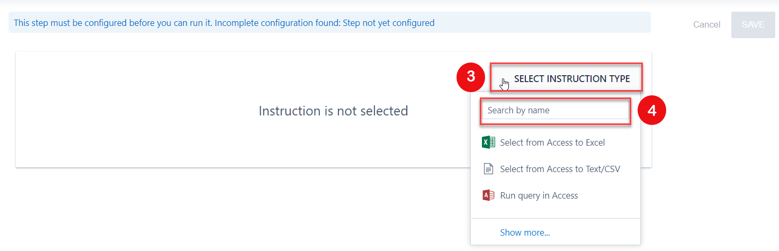Click the divider line above Show more

tap(555, 218)
